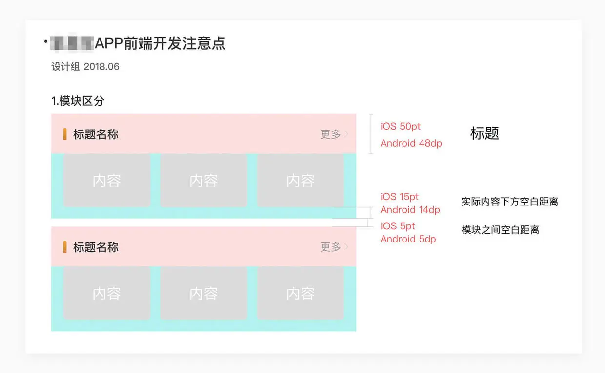Click the orange bar icon in the top module header
605x373 pixels.
[x=65, y=134]
